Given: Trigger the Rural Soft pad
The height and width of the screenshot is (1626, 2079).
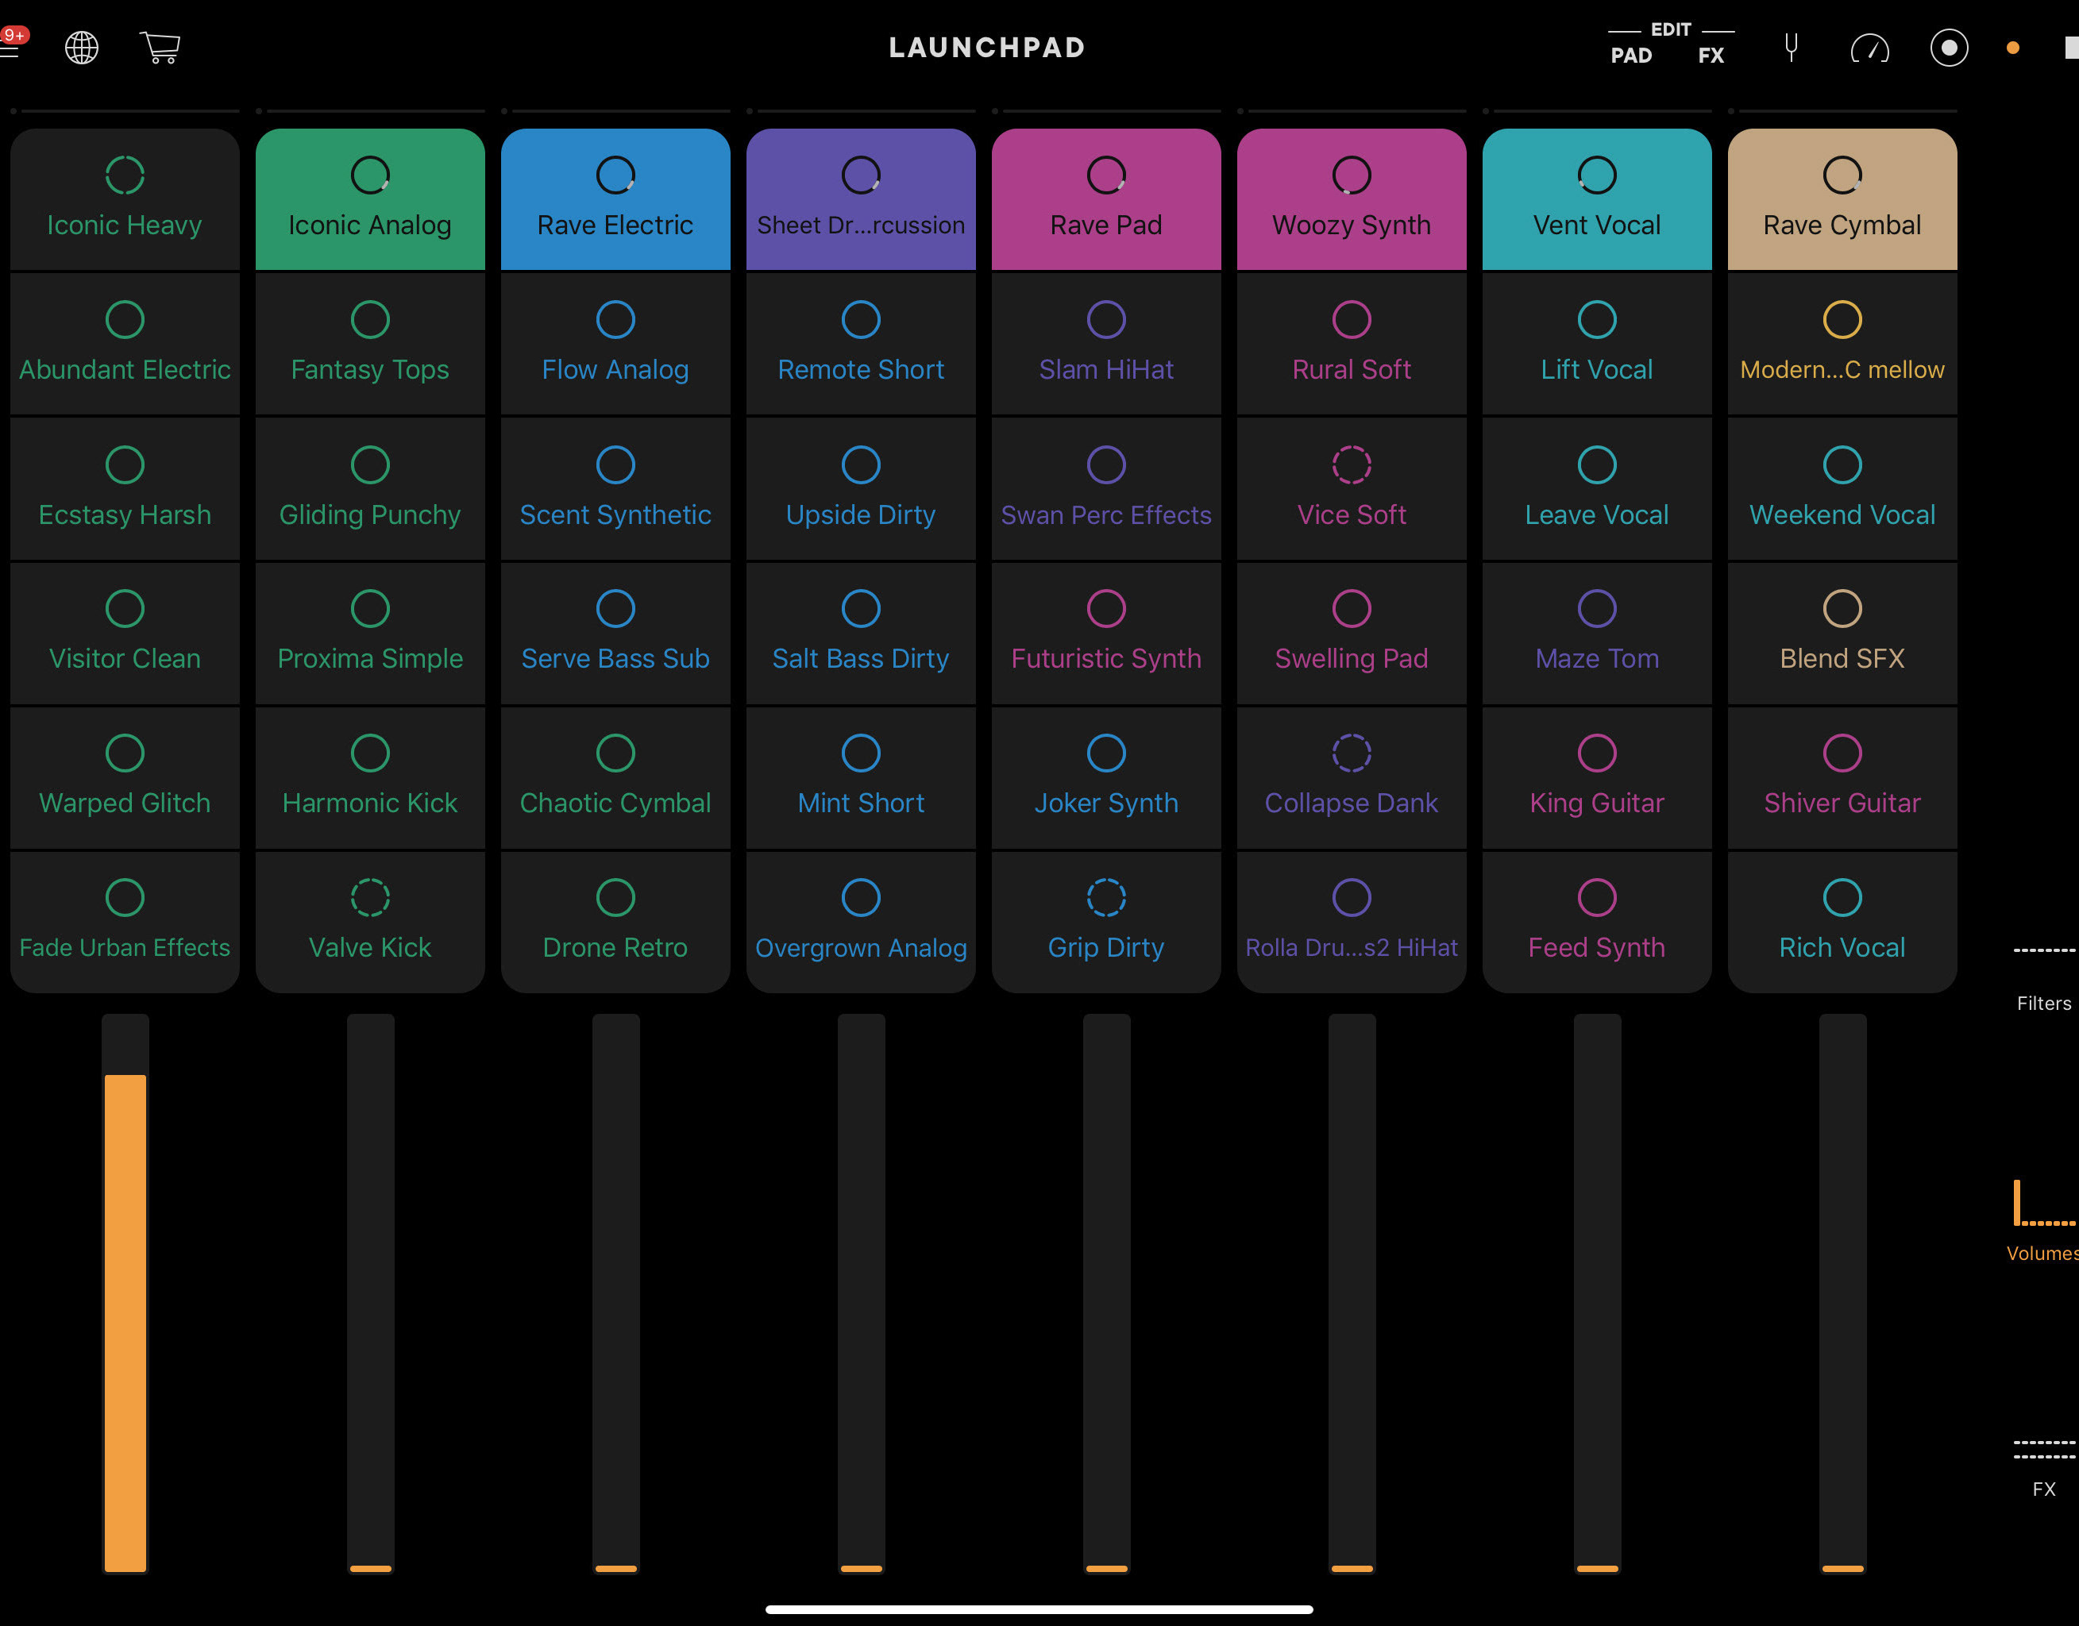Looking at the screenshot, I should point(1352,344).
